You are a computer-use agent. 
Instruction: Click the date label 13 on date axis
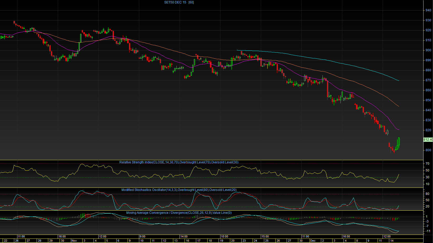176,241
